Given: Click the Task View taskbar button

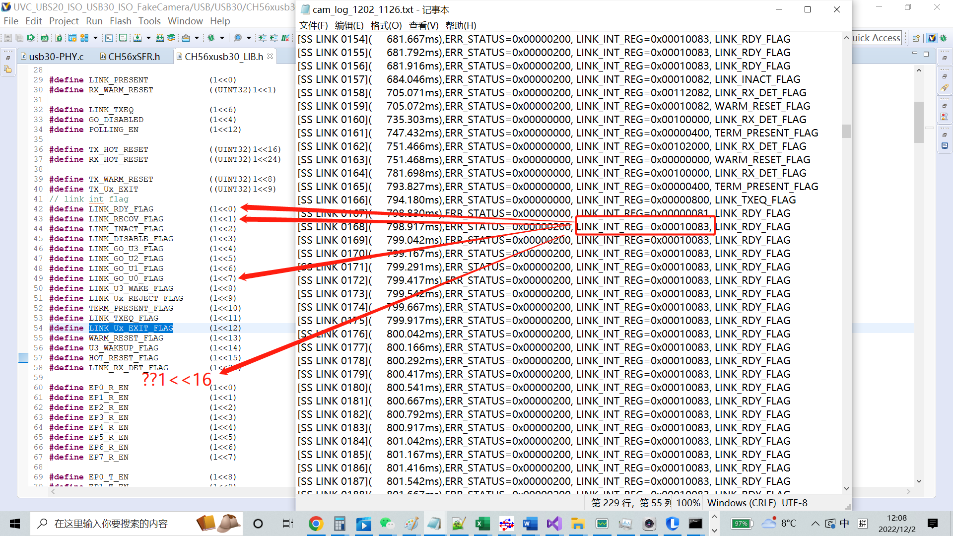Looking at the screenshot, I should [287, 524].
